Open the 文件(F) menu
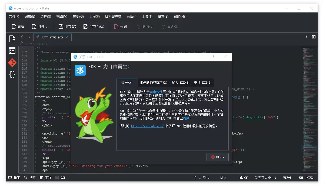The width and height of the screenshot is (326, 186). (14, 17)
